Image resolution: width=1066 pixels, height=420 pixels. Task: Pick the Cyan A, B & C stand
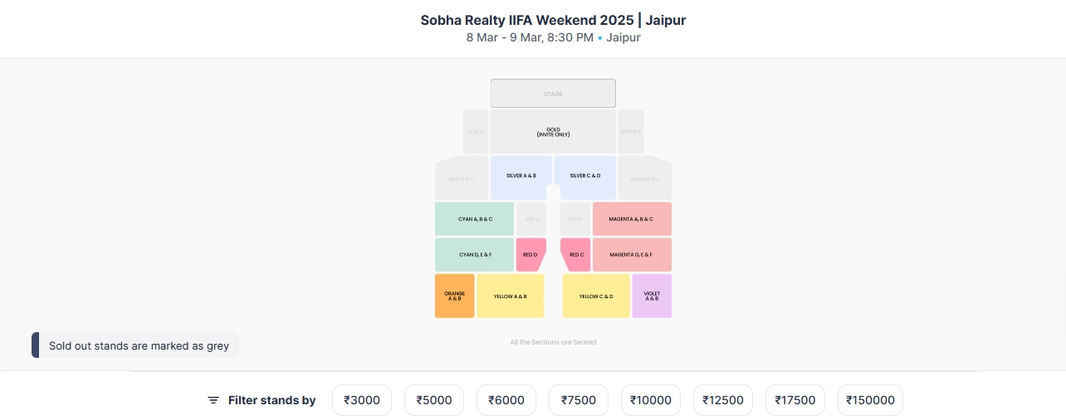[475, 219]
